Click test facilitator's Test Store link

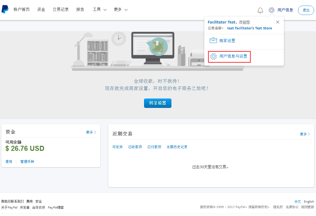[x=249, y=28]
